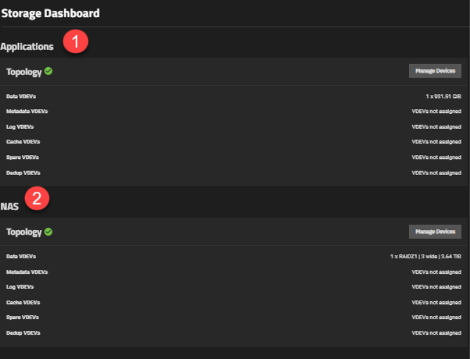470x359 pixels.
Task: Open Manage Devices for the Applications pool
Action: tap(435, 71)
